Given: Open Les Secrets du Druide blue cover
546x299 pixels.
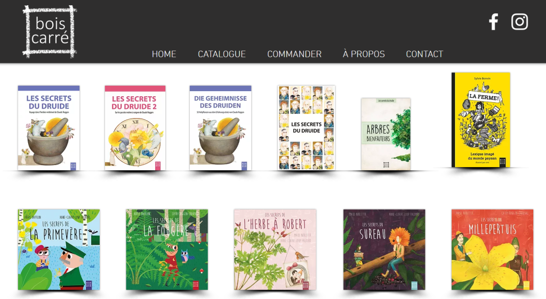Looking at the screenshot, I should [49, 128].
